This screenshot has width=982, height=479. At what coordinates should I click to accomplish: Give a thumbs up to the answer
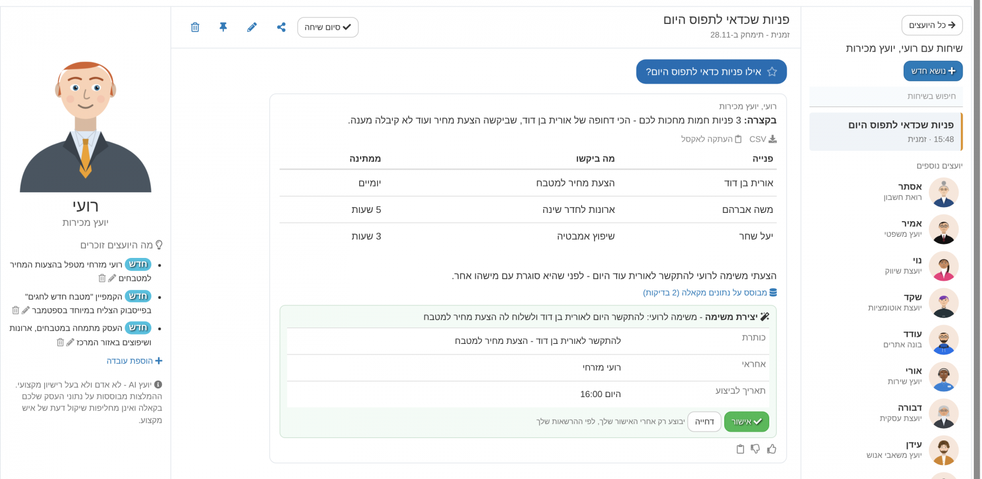coord(772,449)
